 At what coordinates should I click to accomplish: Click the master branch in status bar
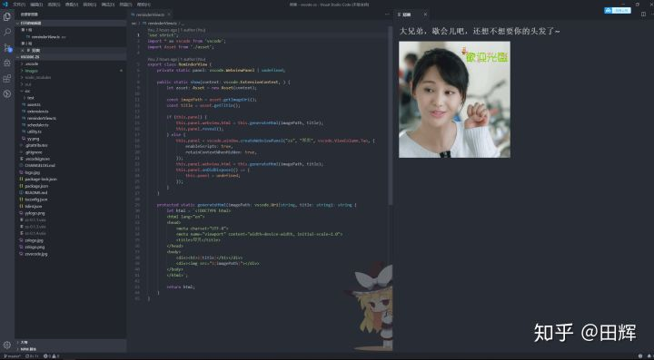[x=12, y=356]
